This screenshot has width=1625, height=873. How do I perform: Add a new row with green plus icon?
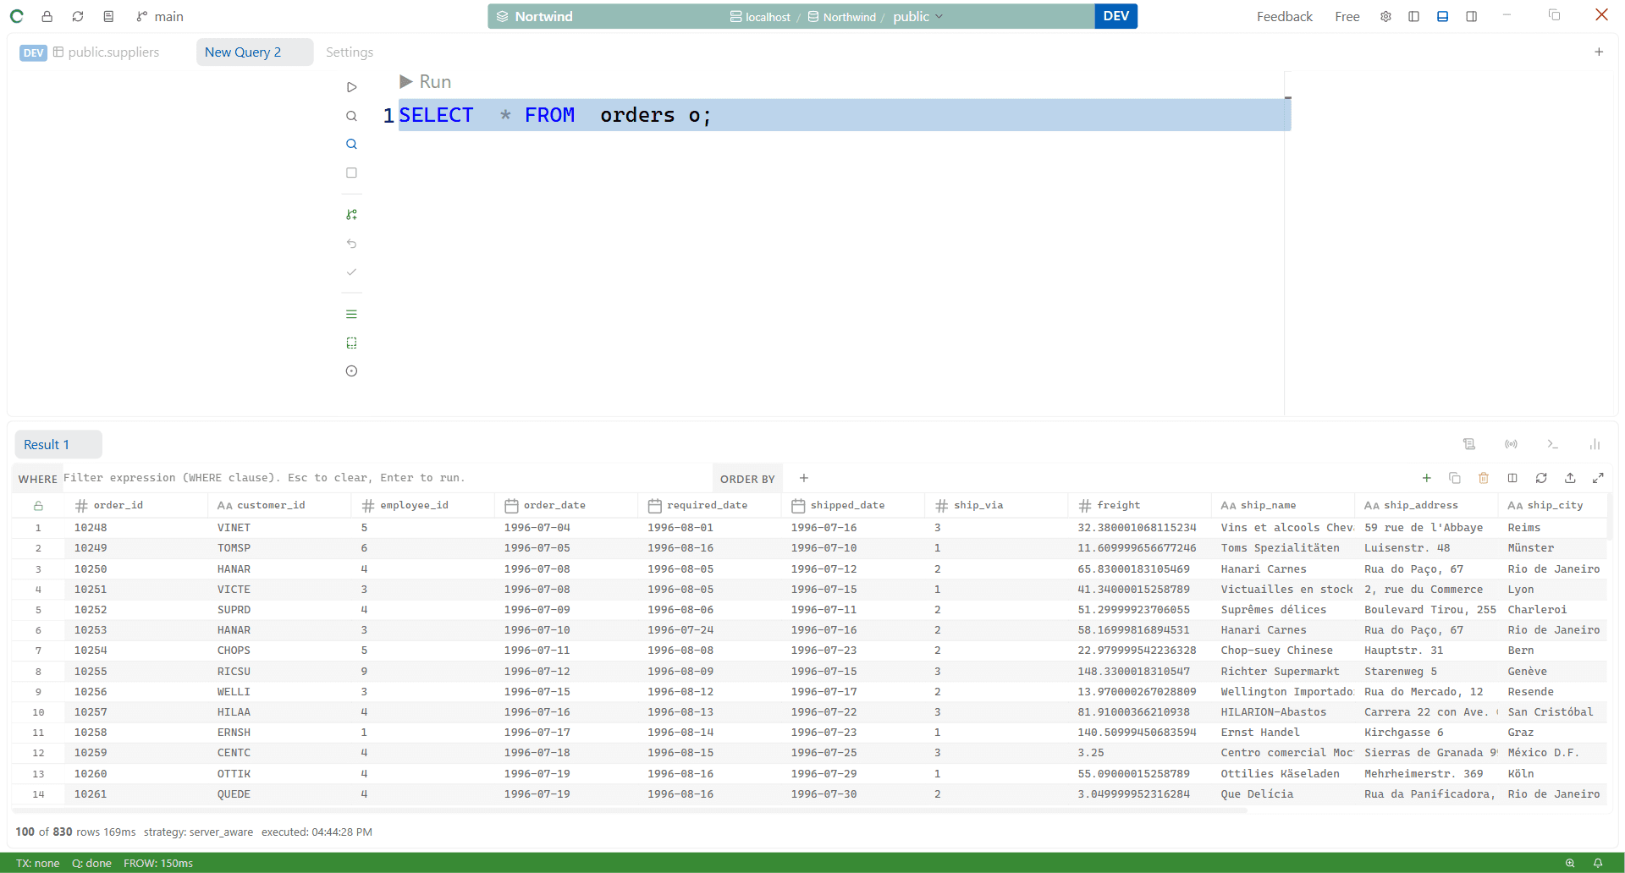pyautogui.click(x=1426, y=478)
